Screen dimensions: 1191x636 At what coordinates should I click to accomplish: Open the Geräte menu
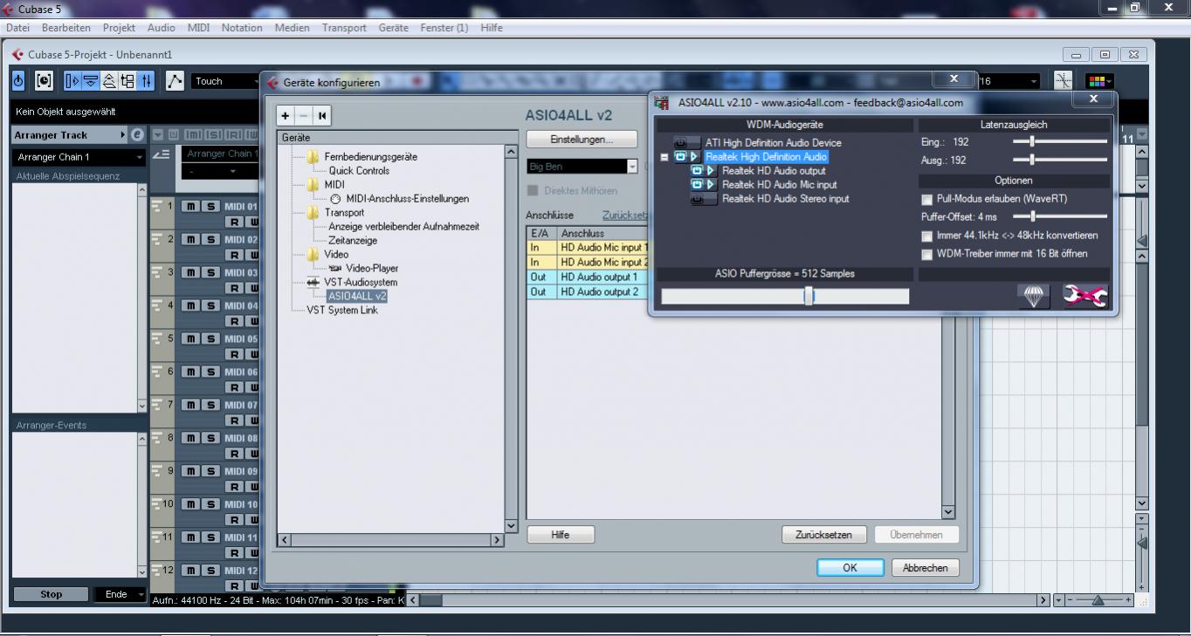click(x=393, y=28)
